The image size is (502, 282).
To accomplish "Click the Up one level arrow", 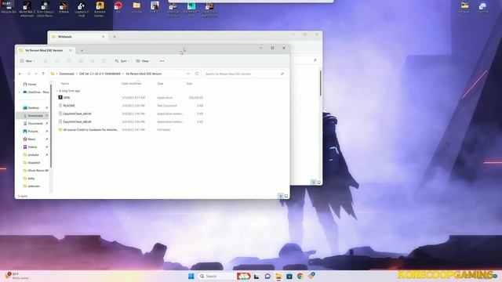I will [43, 74].
